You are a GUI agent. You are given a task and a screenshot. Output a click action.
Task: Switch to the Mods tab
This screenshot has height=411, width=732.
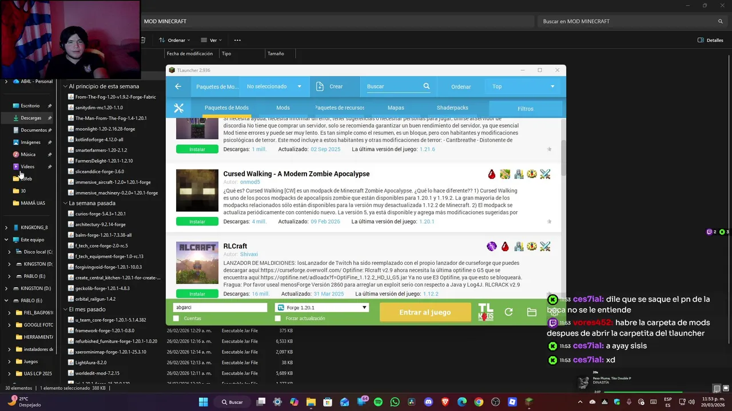[283, 108]
